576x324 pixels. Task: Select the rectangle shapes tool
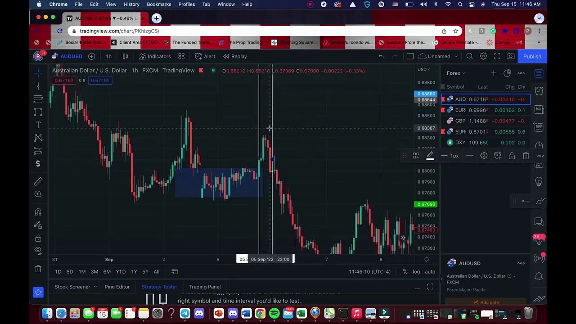pos(38,112)
